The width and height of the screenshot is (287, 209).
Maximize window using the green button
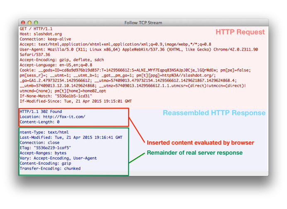[x=36, y=22]
